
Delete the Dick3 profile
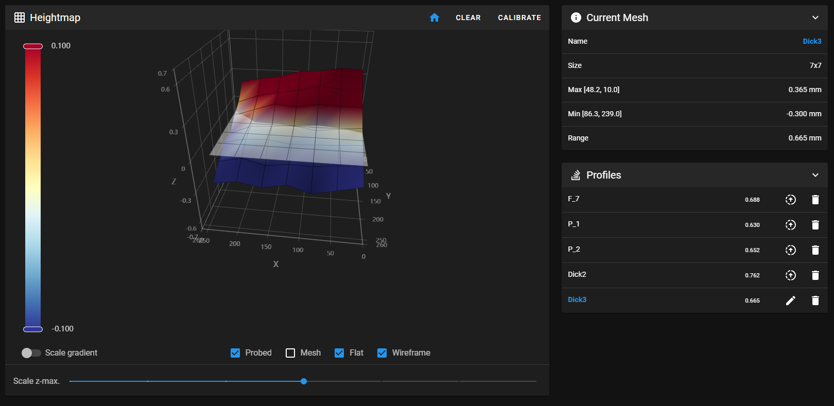[x=815, y=301]
